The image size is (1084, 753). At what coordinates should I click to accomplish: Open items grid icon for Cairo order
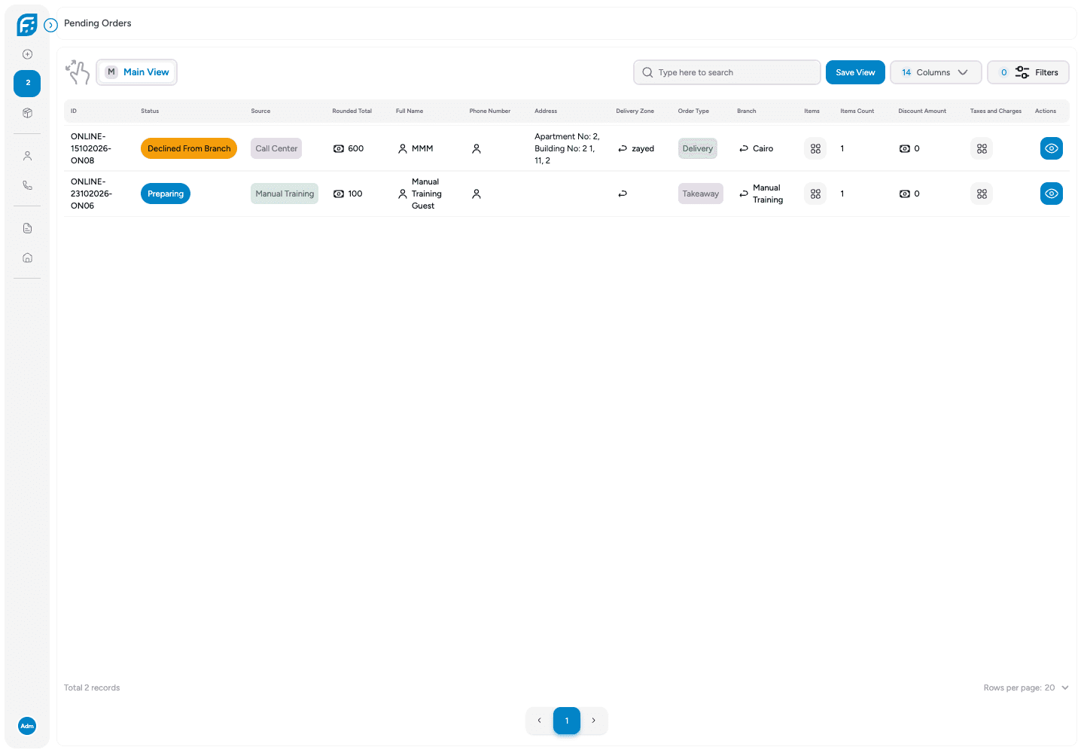815,148
